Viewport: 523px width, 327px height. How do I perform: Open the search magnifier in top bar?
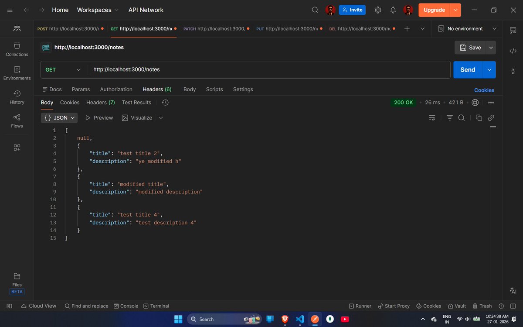coord(315,10)
